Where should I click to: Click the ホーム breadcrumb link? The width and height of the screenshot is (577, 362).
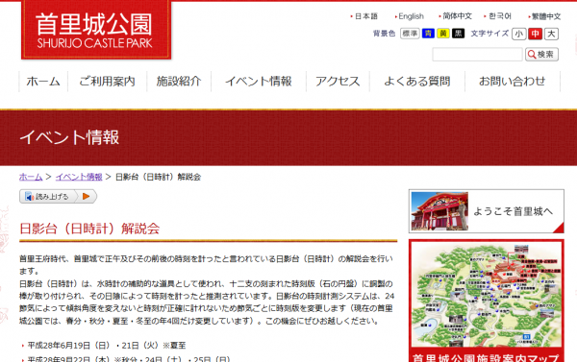pos(31,177)
